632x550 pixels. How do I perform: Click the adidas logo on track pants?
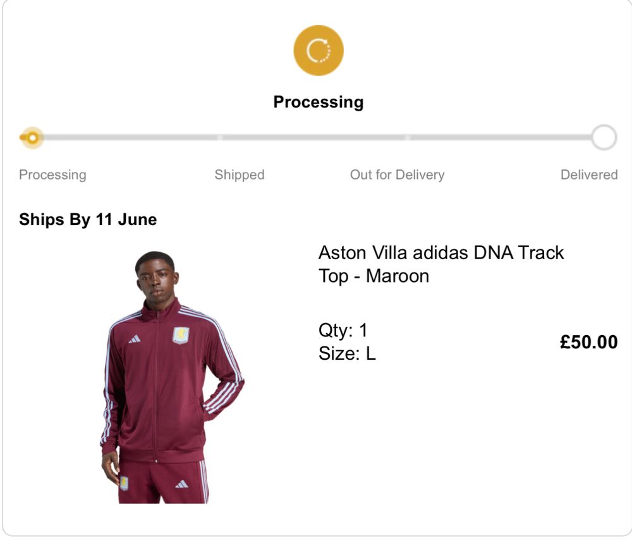pos(181,484)
